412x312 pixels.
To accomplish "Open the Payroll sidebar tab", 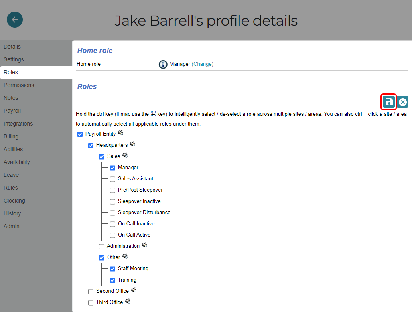I will (x=36, y=111).
